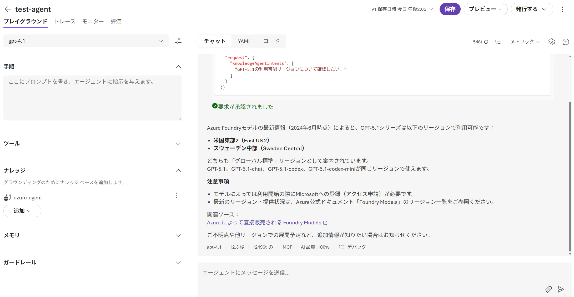This screenshot has height=297, width=574.
Task: Click the green approval checkmark icon
Action: pyautogui.click(x=215, y=106)
